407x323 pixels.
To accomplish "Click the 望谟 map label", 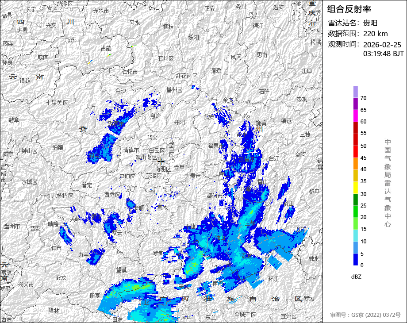I will click(x=121, y=270).
